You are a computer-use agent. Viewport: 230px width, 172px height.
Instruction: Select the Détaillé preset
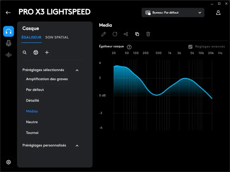[33, 101]
